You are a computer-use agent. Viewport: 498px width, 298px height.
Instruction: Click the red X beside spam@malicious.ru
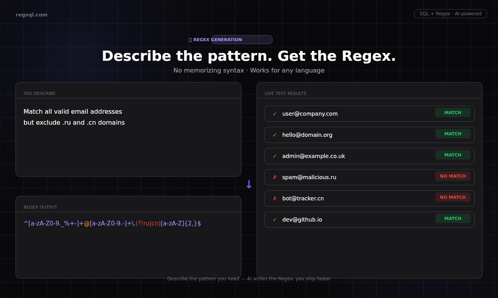tap(274, 177)
